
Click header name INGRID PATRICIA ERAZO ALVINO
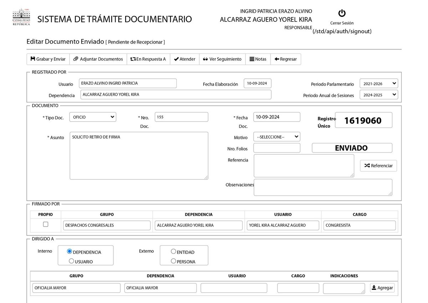(276, 11)
